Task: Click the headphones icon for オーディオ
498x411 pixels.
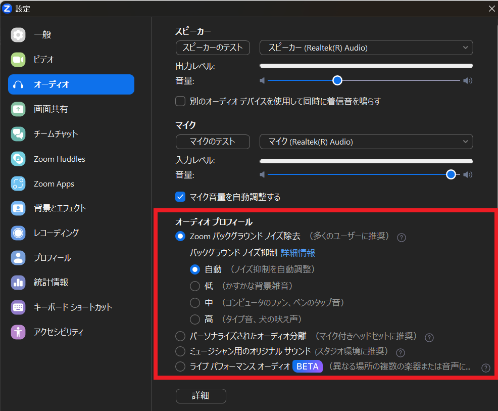Action: pyautogui.click(x=18, y=84)
